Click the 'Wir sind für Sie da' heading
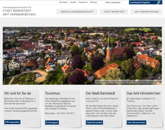Viewport: 165px width, 130px height. pyautogui.click(x=17, y=93)
